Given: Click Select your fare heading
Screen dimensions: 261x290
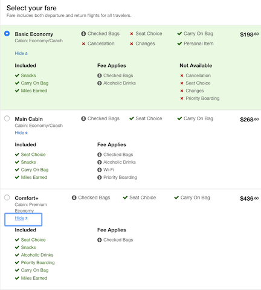Looking at the screenshot, I should (x=31, y=8).
